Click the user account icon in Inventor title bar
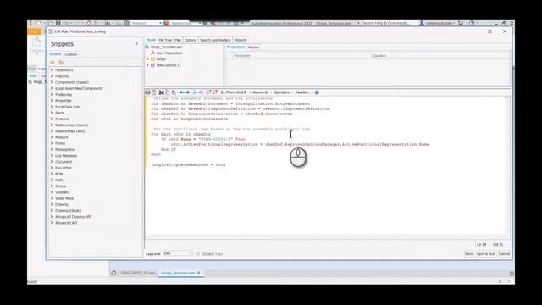542x305 pixels. [x=422, y=23]
